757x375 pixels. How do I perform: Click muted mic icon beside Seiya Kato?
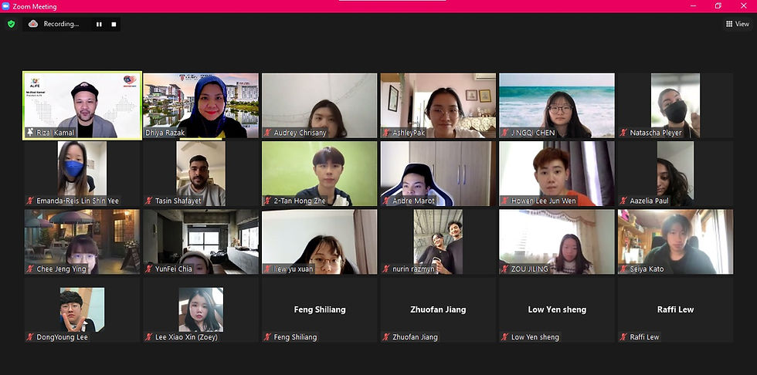(x=623, y=269)
